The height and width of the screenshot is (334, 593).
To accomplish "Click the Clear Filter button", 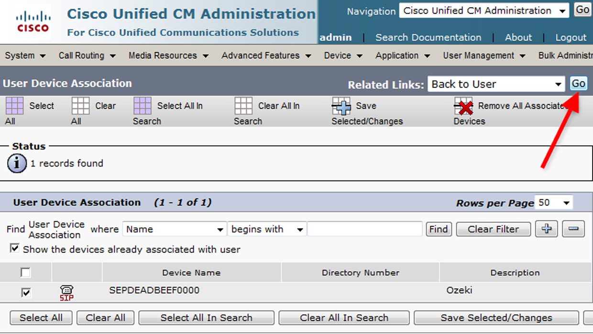I will [x=493, y=229].
